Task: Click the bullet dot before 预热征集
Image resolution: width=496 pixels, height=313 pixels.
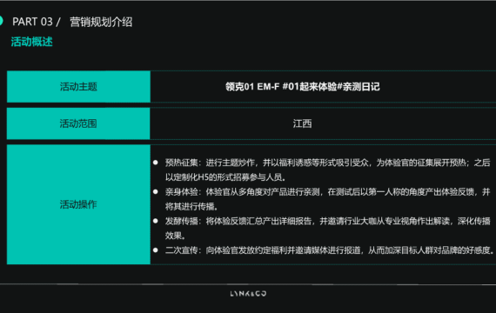Action: 155,163
